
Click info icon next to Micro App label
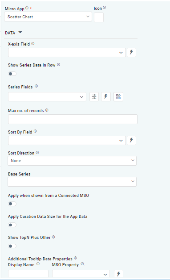point(27,8)
